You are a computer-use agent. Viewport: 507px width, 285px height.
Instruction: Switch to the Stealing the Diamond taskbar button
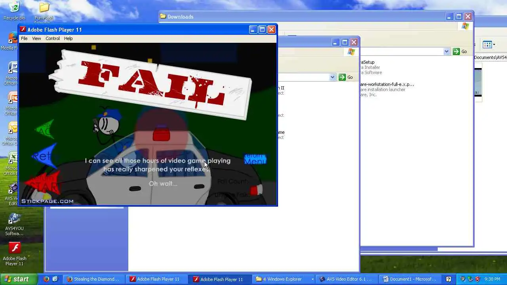[x=94, y=279]
